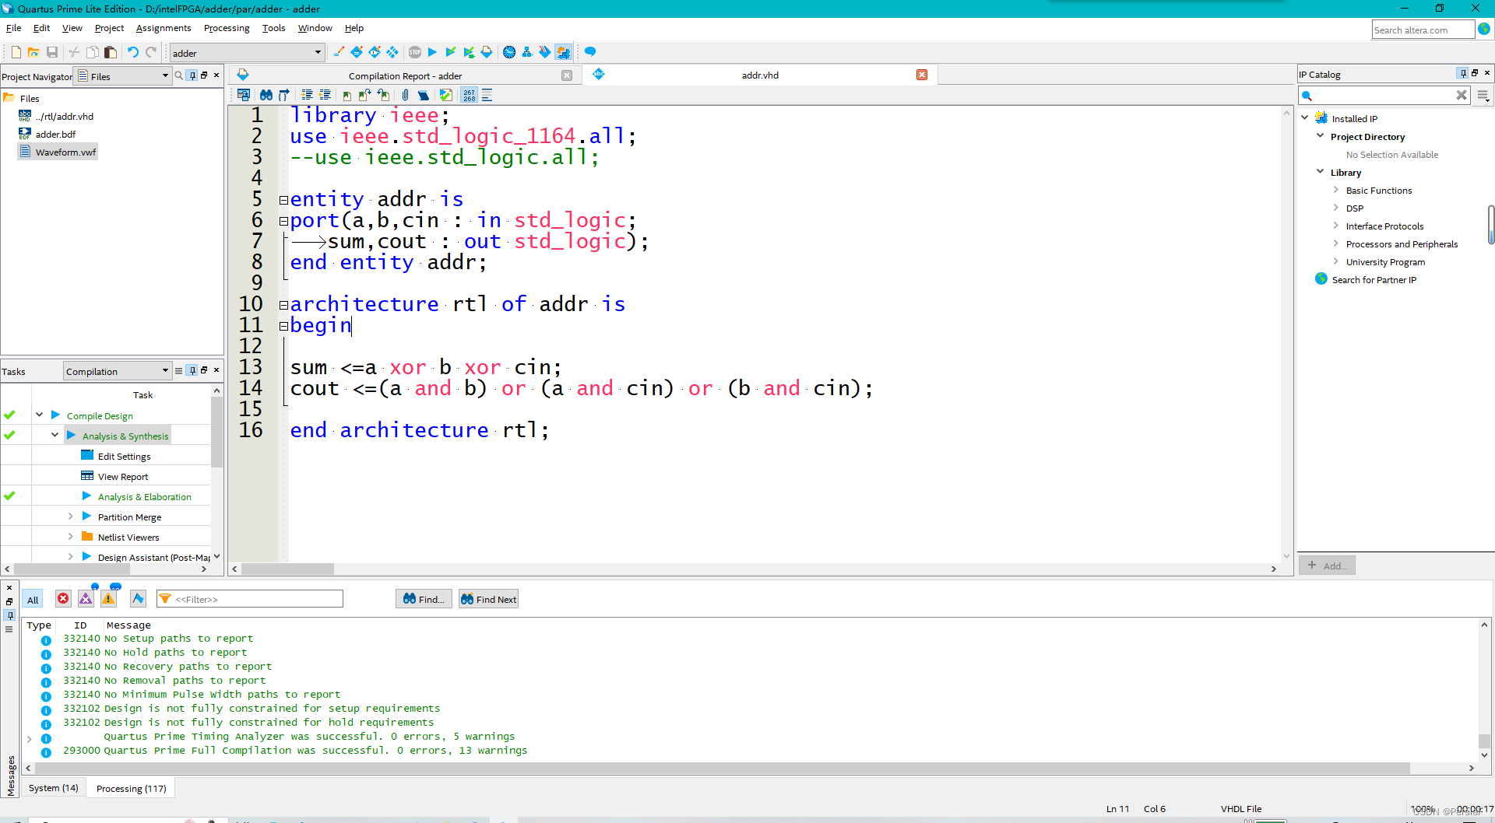Click the Analyze Current File checkmark icon
1495x823 pixels.
[x=446, y=95]
